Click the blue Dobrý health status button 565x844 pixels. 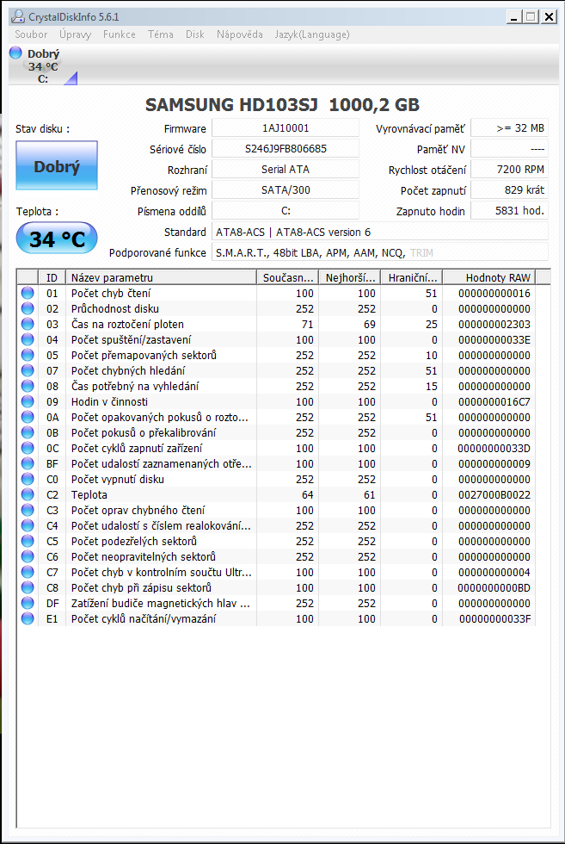click(57, 165)
